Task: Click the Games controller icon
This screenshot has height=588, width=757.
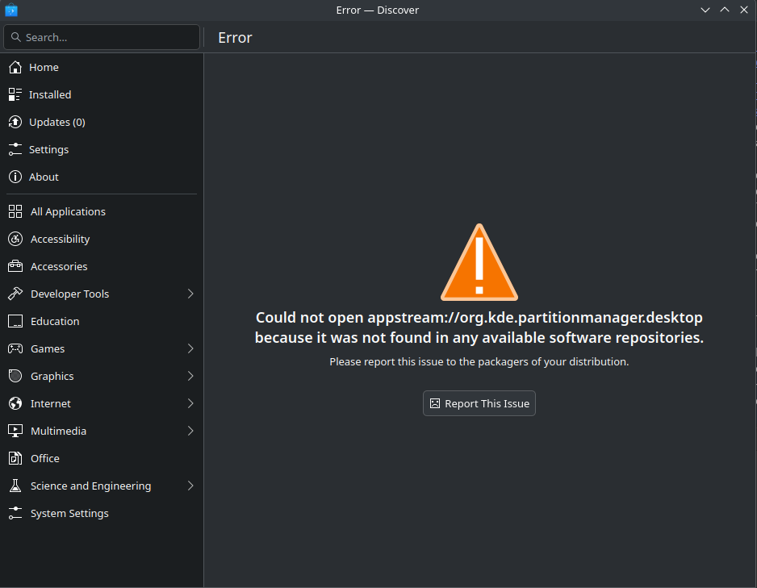Action: coord(15,348)
